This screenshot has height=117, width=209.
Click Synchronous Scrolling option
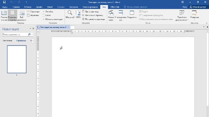151,15
